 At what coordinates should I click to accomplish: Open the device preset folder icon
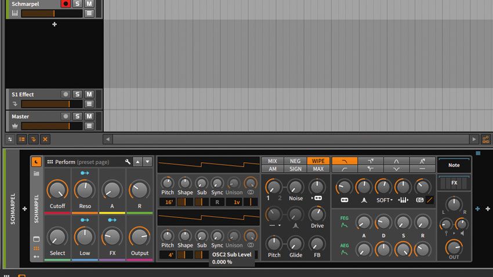pyautogui.click(x=37, y=173)
